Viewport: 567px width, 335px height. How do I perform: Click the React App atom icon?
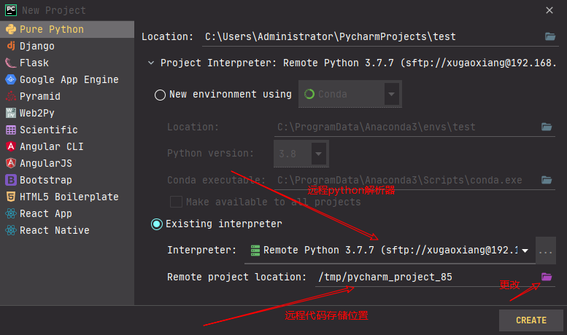[x=11, y=213]
